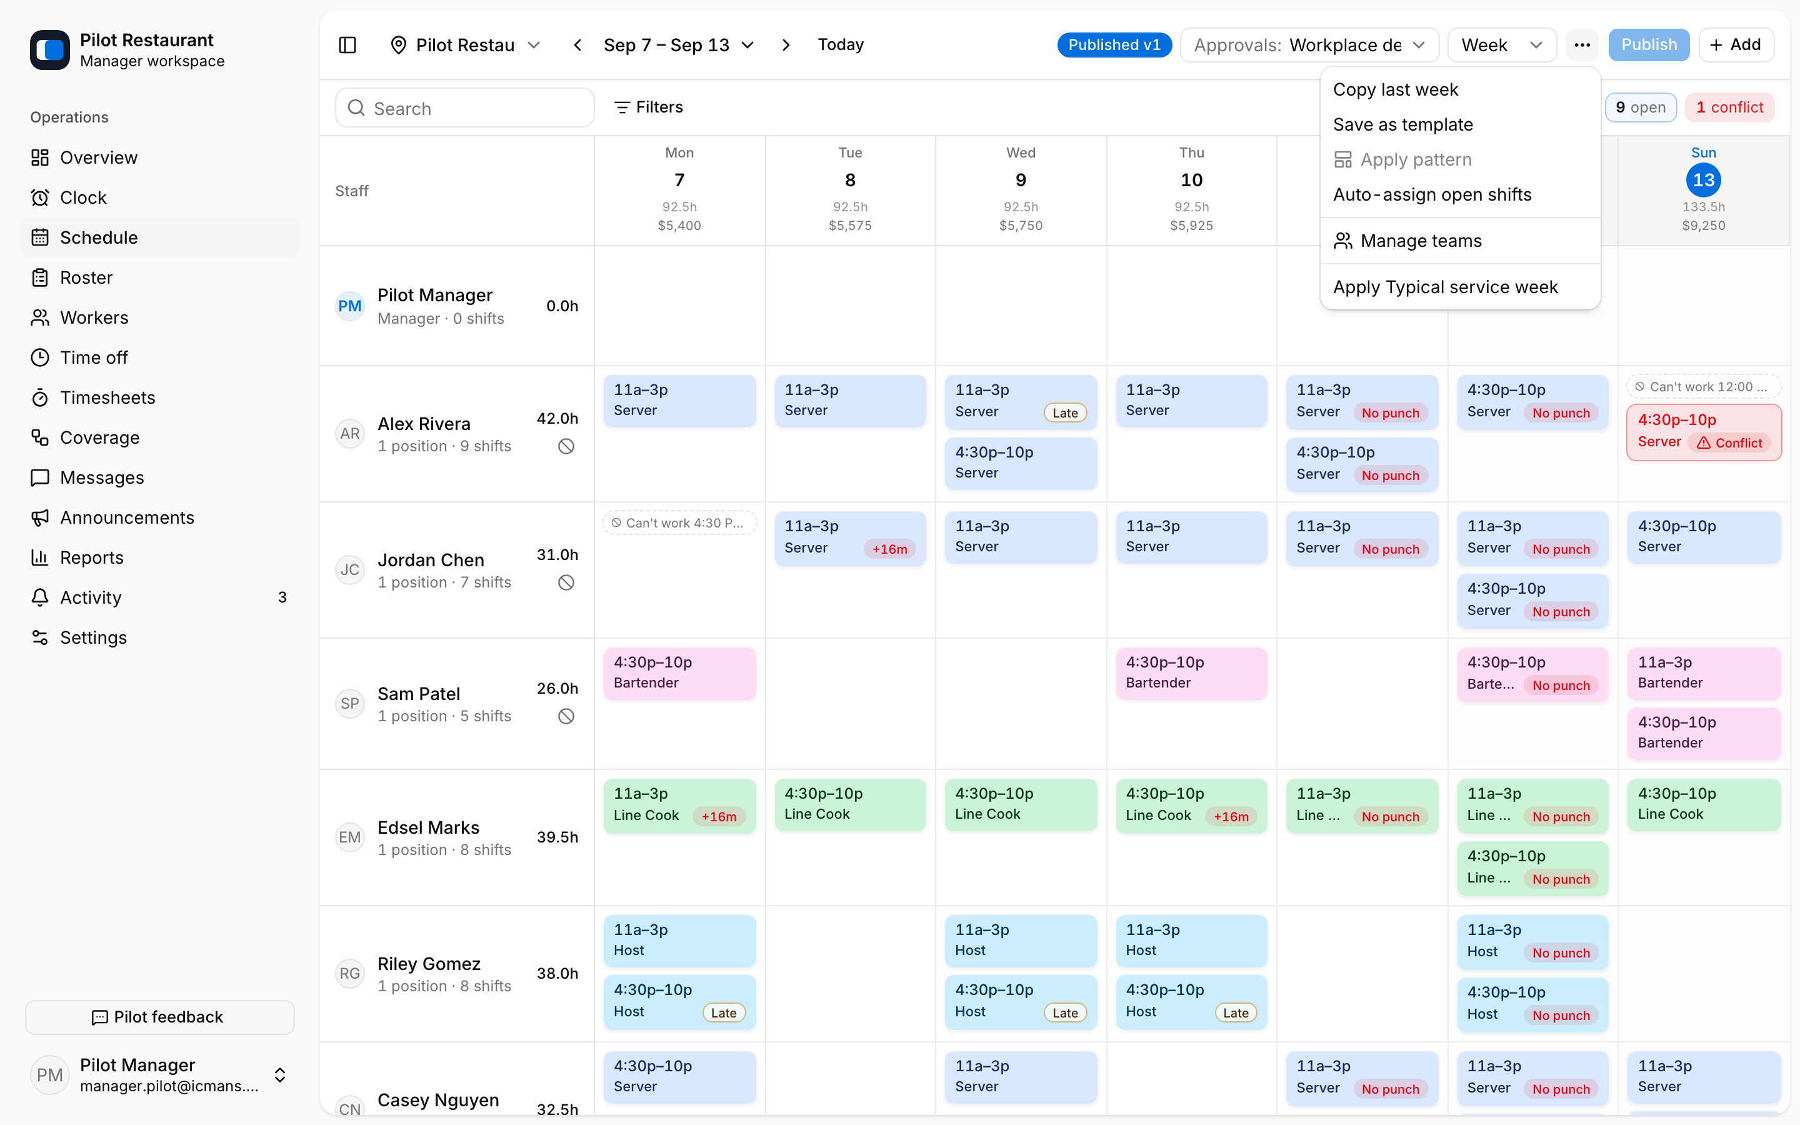Select the Thu 10 day header
The image size is (1800, 1125).
(1192, 190)
